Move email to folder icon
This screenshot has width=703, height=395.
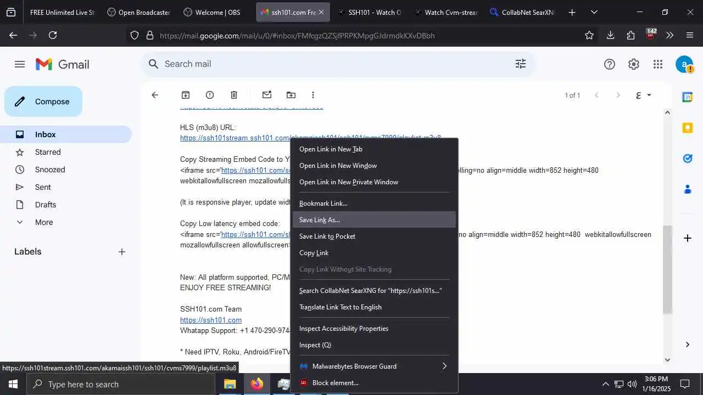(291, 95)
